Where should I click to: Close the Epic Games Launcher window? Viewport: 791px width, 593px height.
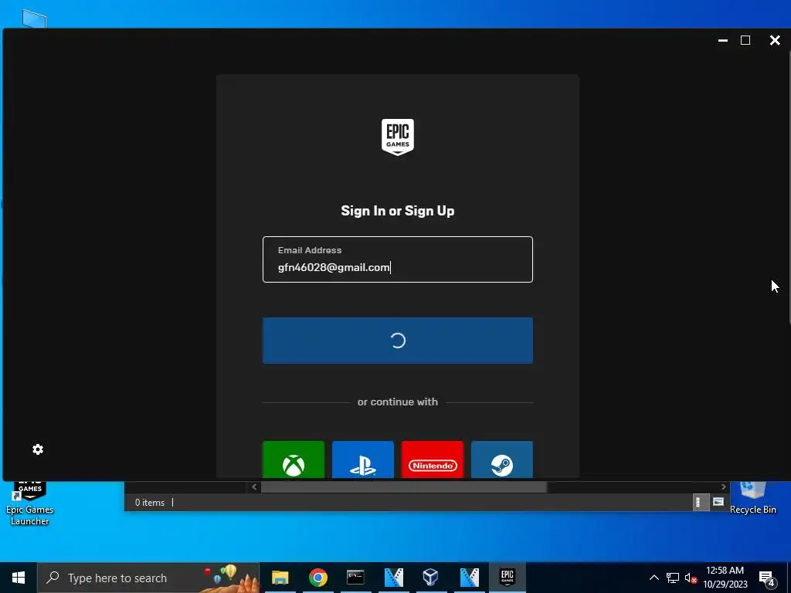(x=775, y=40)
